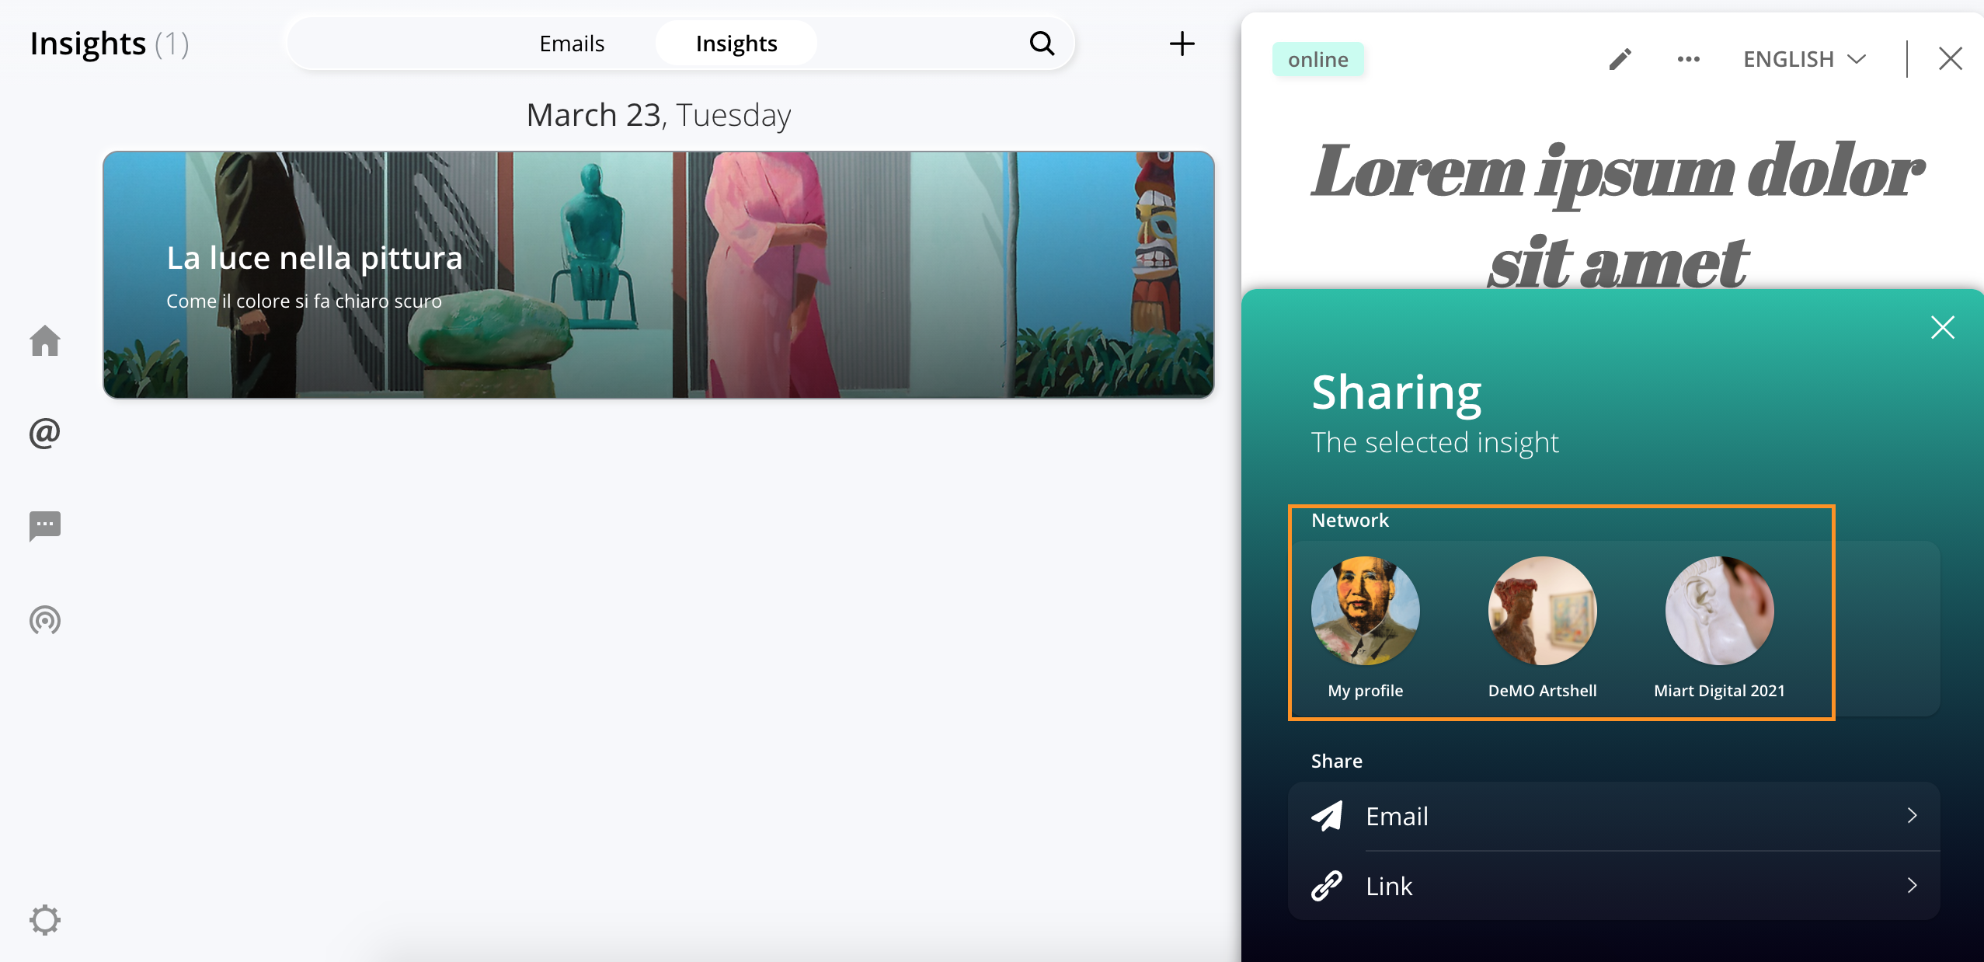
Task: Click the Email row chevron arrow
Action: 1912,816
